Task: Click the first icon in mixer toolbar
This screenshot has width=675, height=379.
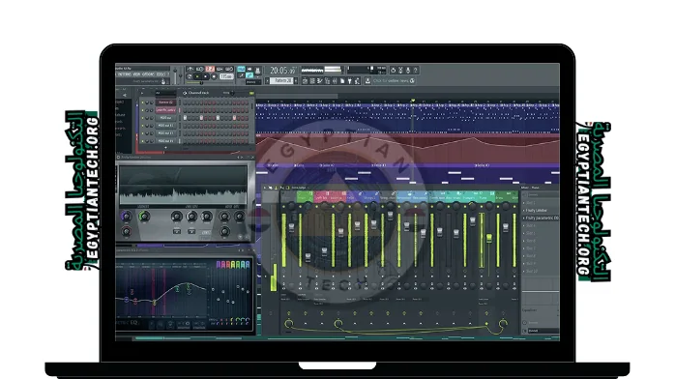Action: 264,188
